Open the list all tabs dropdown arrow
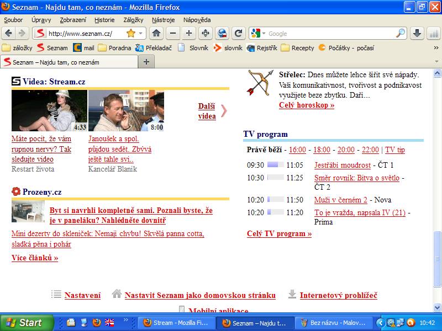This screenshot has width=442, height=331. point(436,61)
